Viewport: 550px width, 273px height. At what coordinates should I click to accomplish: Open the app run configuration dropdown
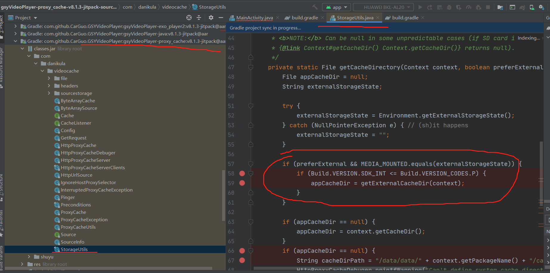[x=336, y=7]
